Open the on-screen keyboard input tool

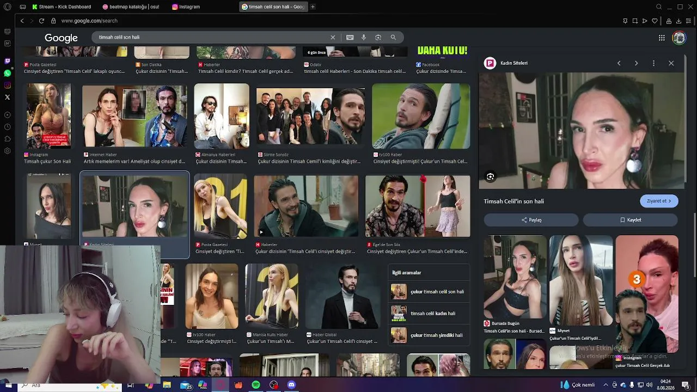350,38
